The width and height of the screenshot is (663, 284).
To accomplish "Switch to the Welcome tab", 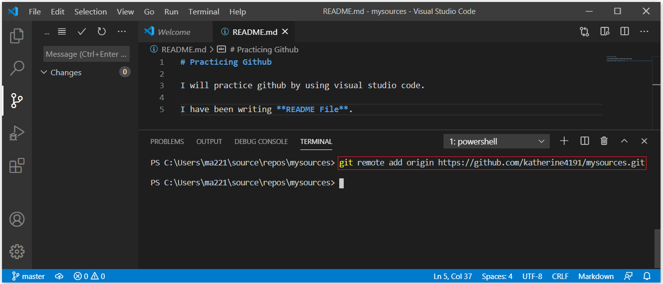I will 176,31.
